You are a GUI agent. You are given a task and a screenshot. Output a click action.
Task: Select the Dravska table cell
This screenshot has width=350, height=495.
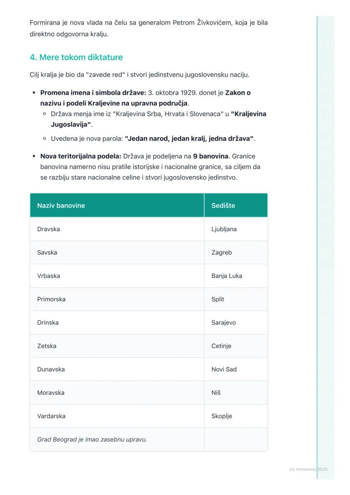coord(49,229)
